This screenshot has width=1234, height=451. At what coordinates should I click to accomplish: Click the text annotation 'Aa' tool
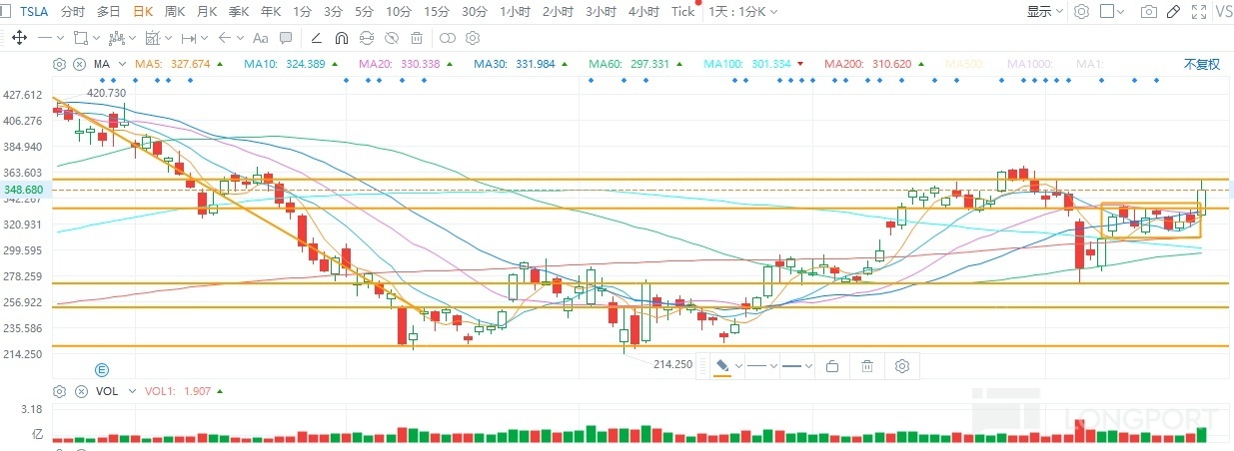click(261, 38)
